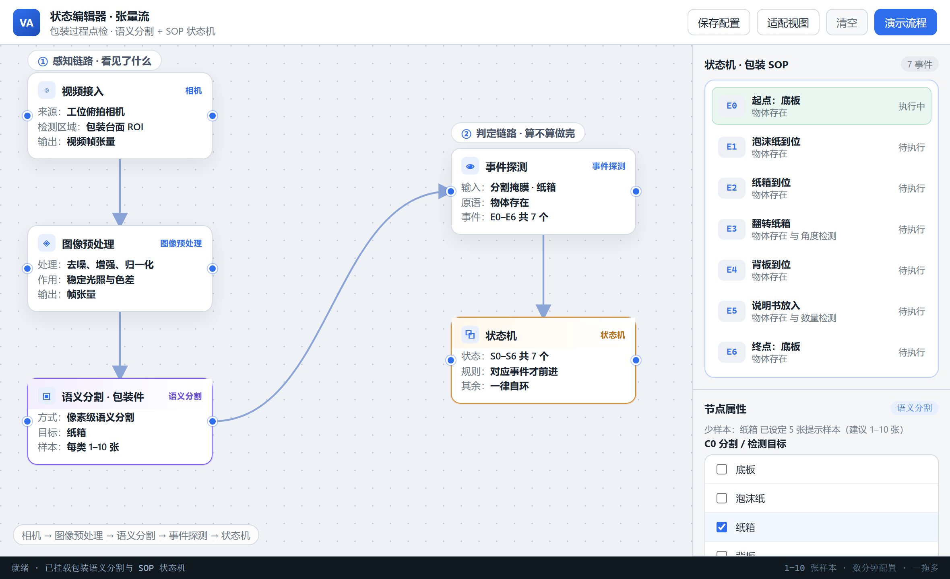
Task: Click the circled 2 in 判定链路 label
Action: [x=466, y=133]
